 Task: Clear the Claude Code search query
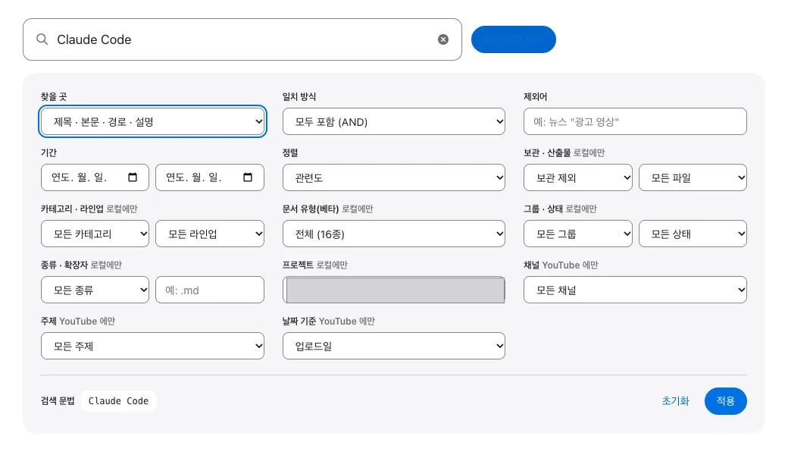point(442,39)
